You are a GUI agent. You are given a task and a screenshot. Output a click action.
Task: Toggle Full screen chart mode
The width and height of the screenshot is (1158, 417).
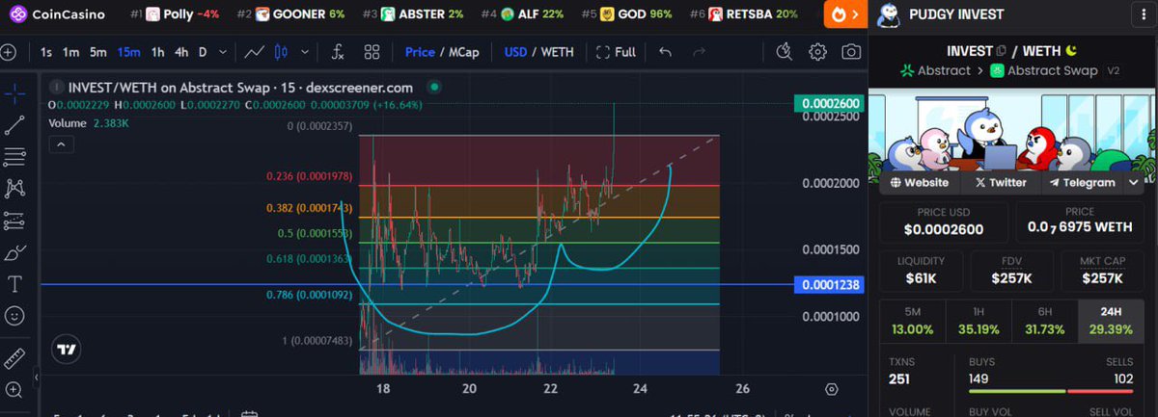click(616, 52)
